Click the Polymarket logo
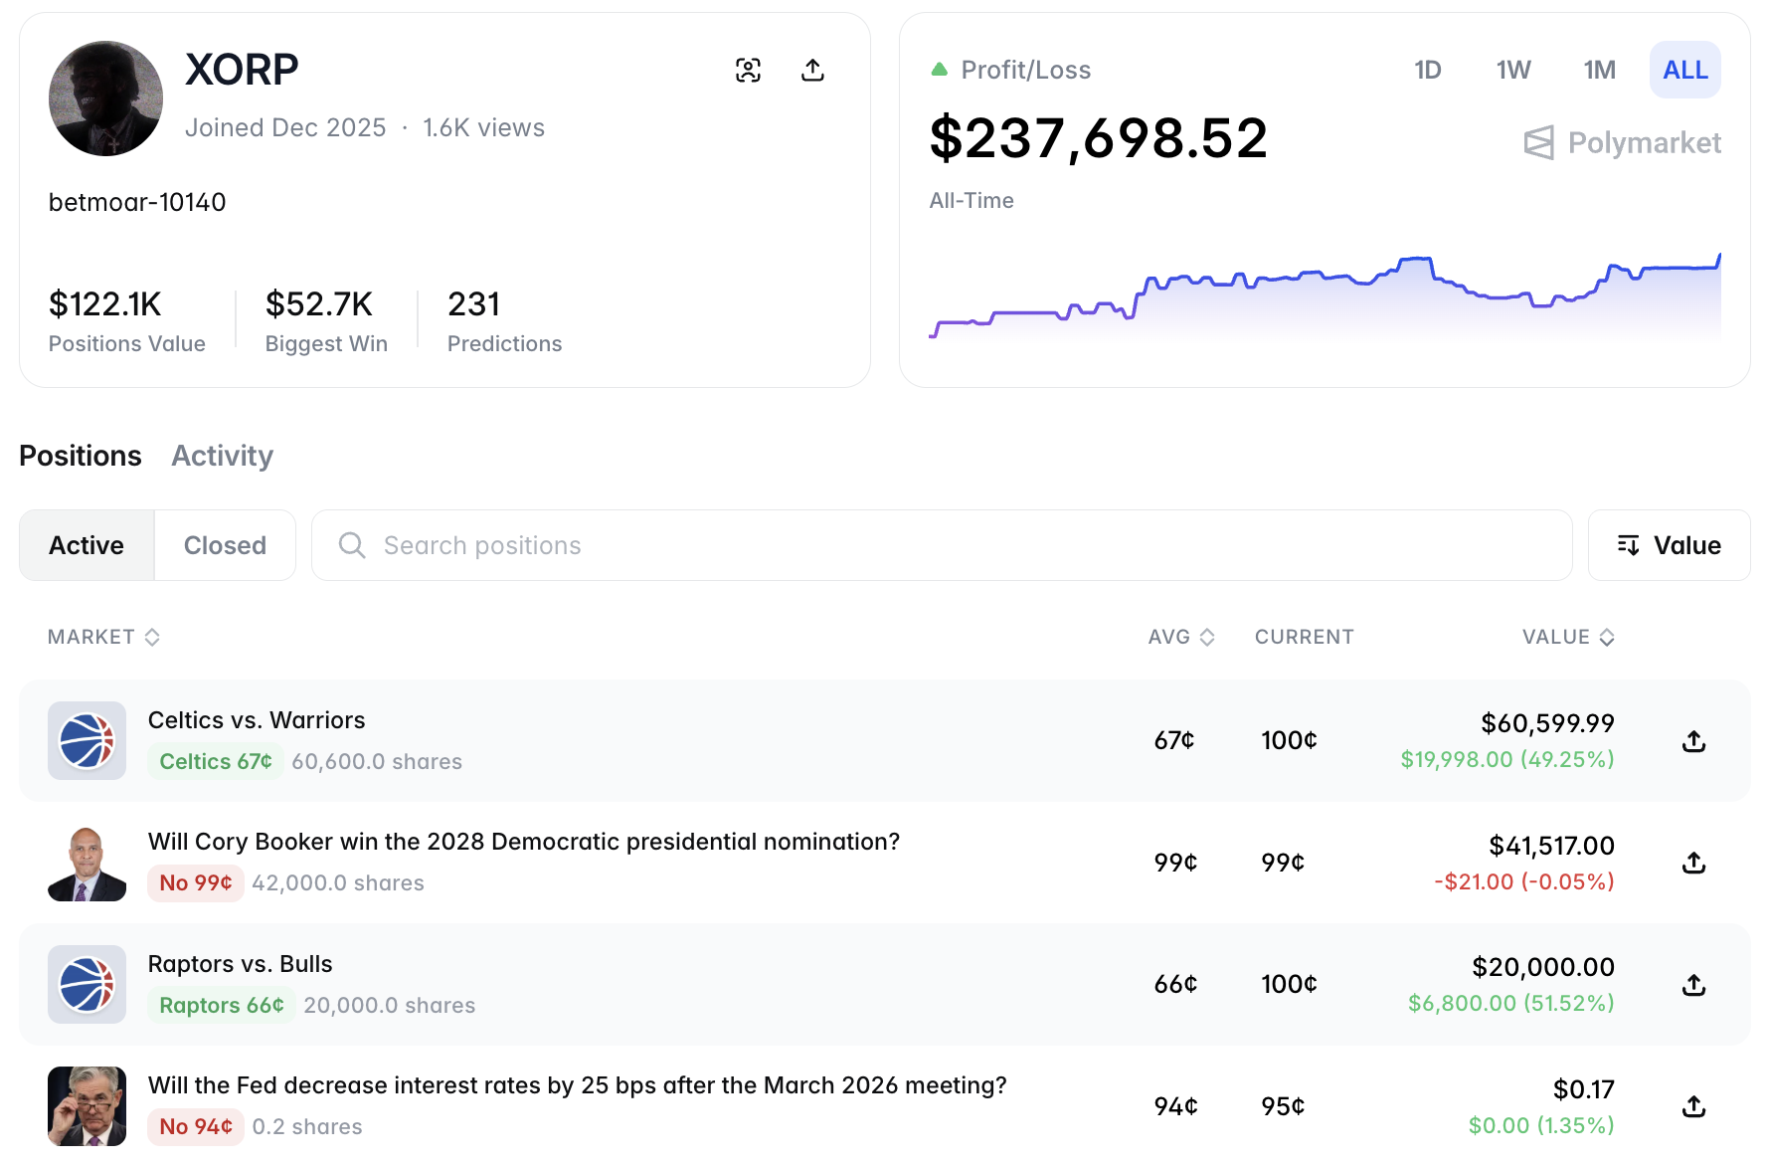 1622,143
